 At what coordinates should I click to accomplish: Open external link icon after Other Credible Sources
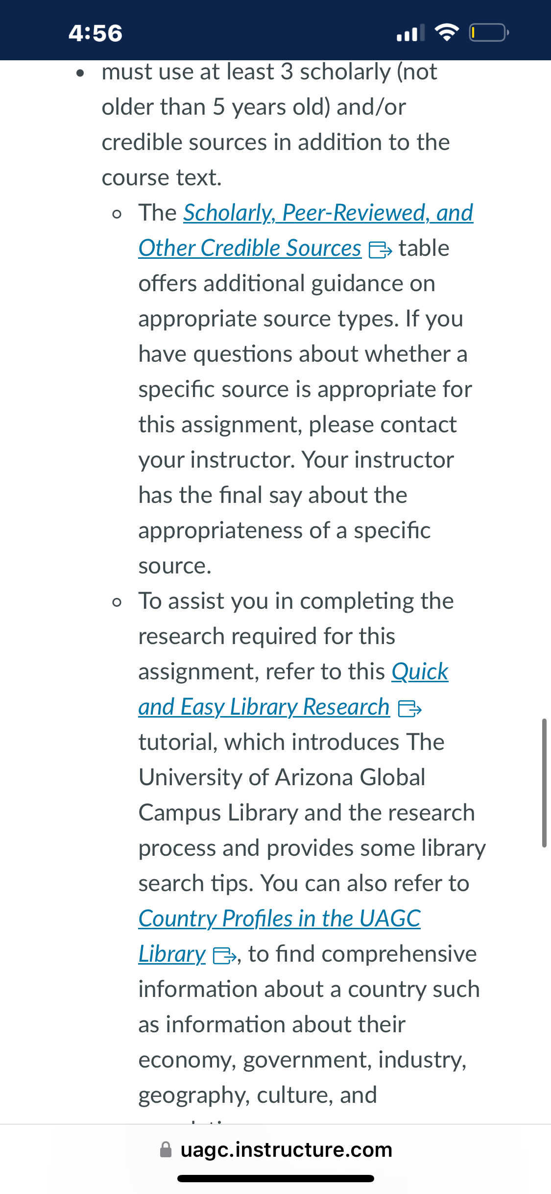(380, 249)
